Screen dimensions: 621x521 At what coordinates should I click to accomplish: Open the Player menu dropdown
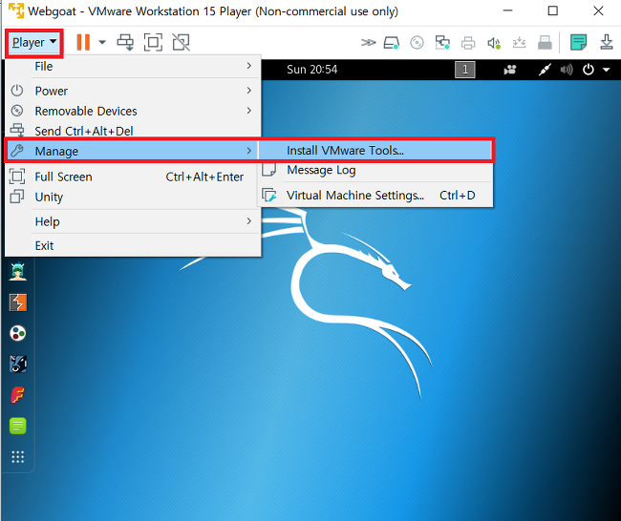pyautogui.click(x=34, y=42)
